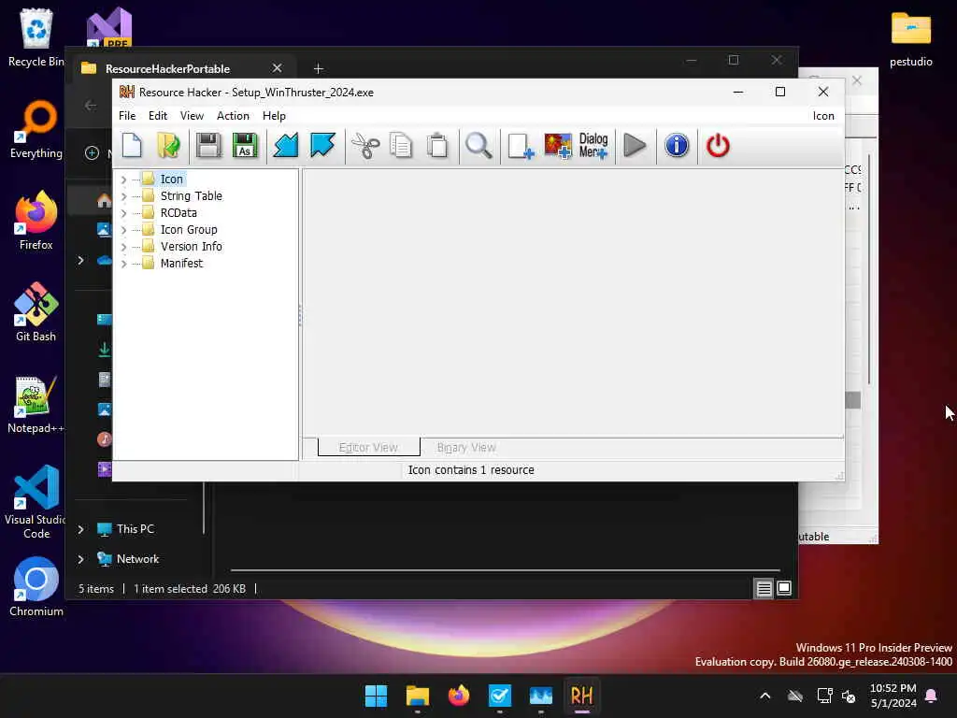The image size is (957, 718).
Task: Open the Chromium desktop shortcut
Action: (36, 587)
